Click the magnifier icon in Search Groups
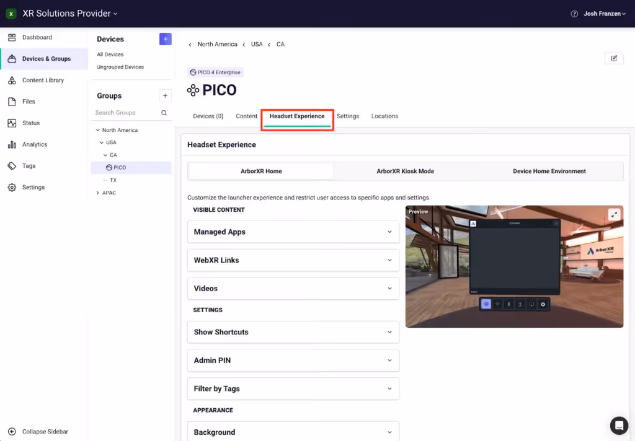This screenshot has width=635, height=441. pyautogui.click(x=164, y=113)
